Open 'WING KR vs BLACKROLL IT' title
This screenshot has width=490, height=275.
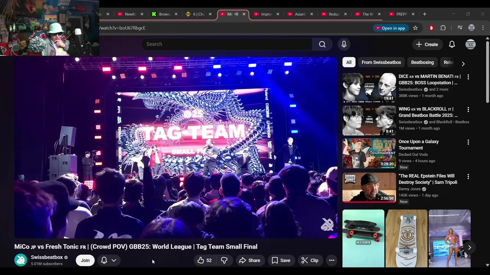[428, 112]
